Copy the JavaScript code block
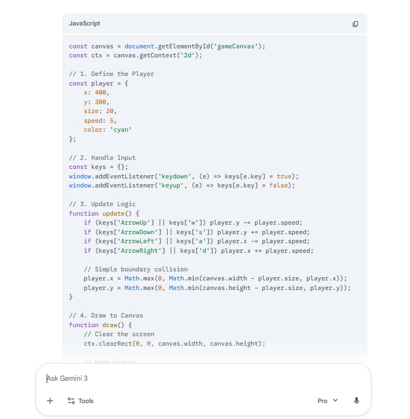410x419 pixels. 355,24
